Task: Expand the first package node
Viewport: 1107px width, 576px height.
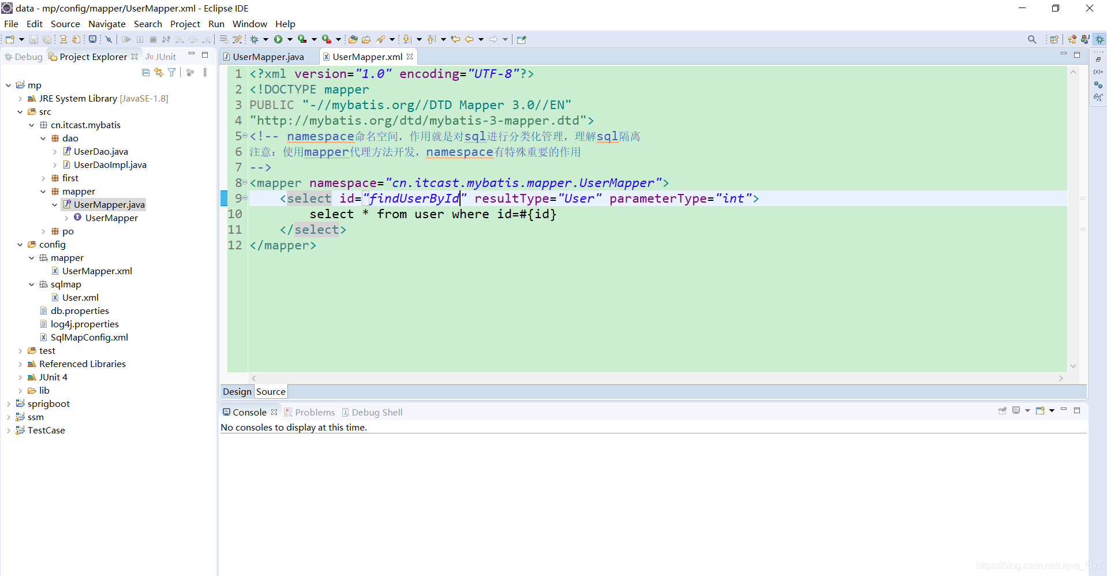Action: point(43,178)
